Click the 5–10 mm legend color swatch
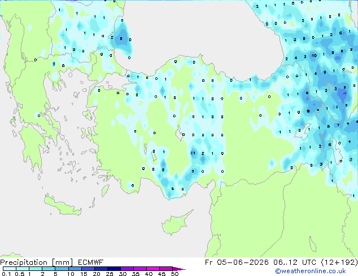This screenshot has height=276, width=358. tap(62, 269)
